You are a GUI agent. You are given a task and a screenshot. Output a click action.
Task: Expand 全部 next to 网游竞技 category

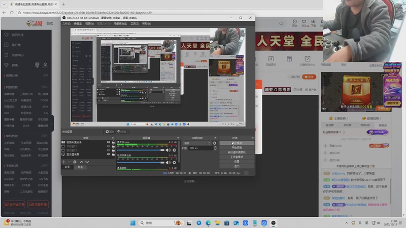pos(44,87)
